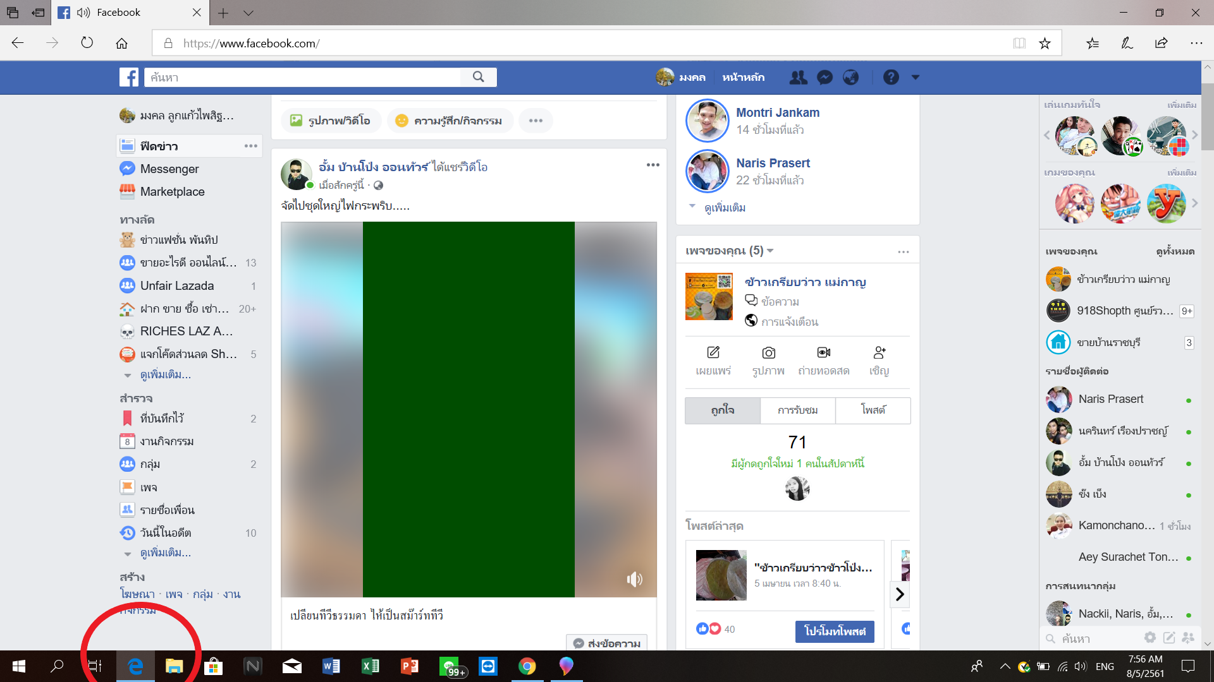Open options menu on video post

[653, 165]
